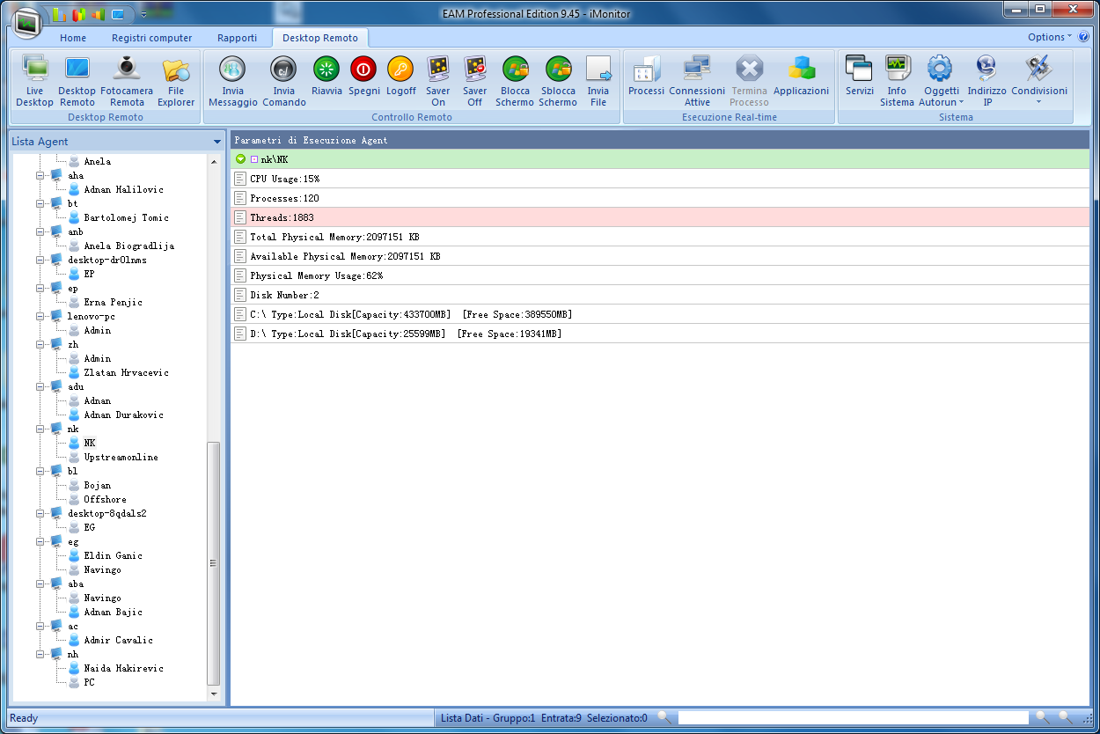This screenshot has height=734, width=1100.
Task: Open the remote File Explorer
Action: coord(176,81)
